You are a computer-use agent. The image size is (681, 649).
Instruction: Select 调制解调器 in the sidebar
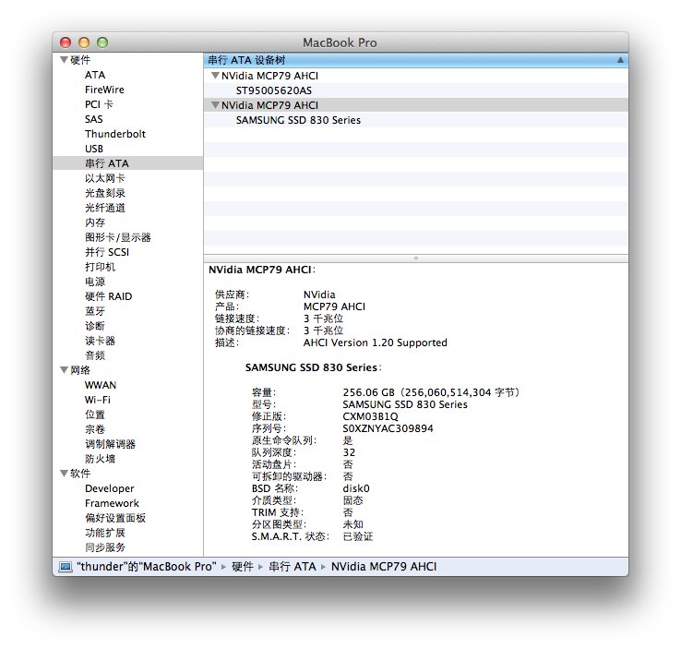(x=111, y=444)
